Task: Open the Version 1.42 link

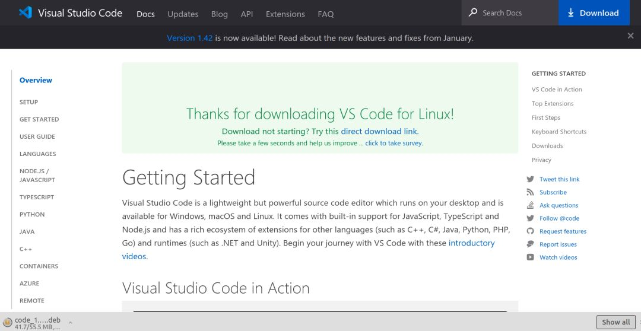Action: coord(190,38)
